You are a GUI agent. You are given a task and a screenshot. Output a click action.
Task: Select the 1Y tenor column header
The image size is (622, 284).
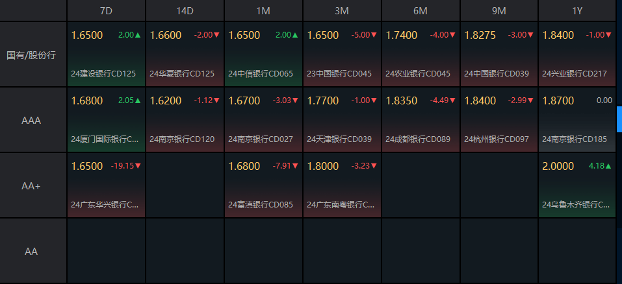tap(577, 11)
